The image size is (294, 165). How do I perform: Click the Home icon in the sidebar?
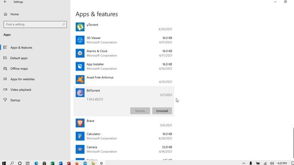click(6, 14)
